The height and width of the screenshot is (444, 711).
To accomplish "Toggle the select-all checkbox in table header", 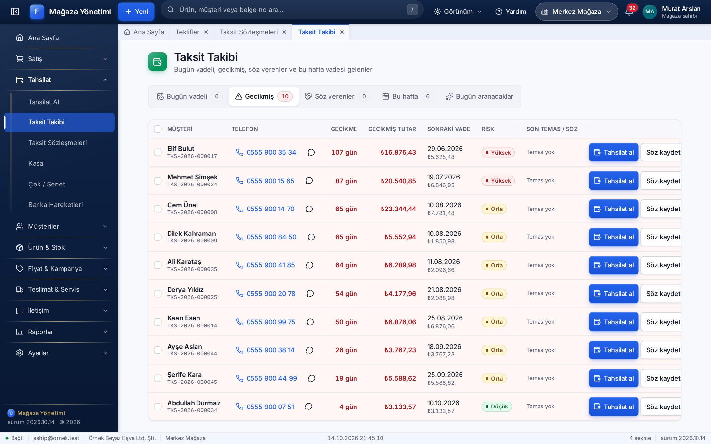I will (x=158, y=129).
